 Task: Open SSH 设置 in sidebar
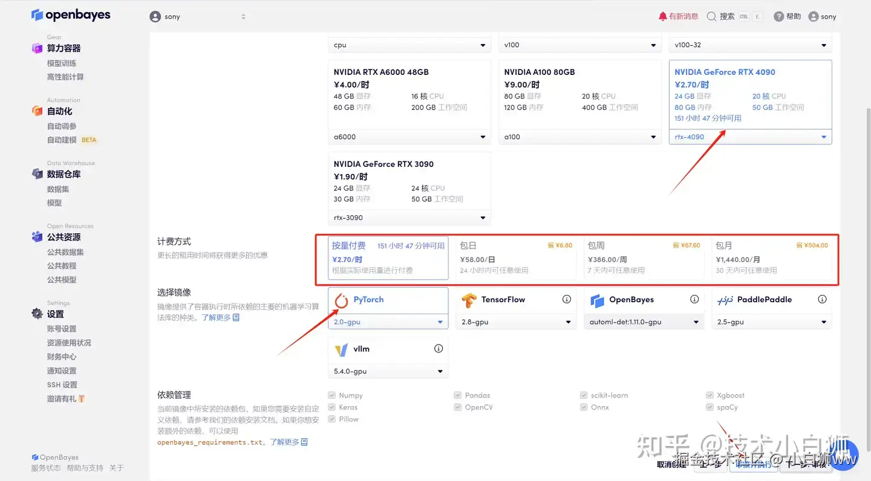point(62,385)
